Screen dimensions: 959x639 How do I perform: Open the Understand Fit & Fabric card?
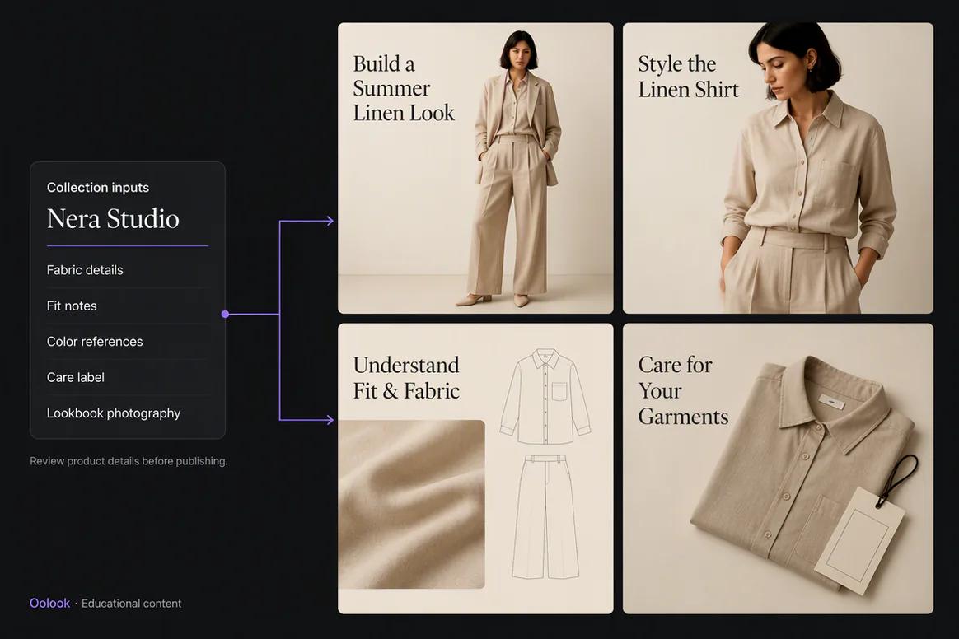(x=475, y=469)
